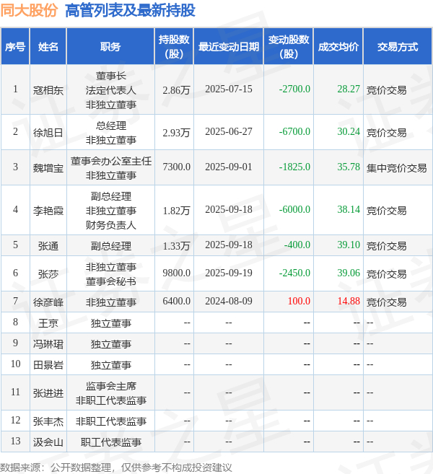Viewport: 433px width, 474px height.
Task: Click the holding value 2.93万
Action: click(176, 132)
